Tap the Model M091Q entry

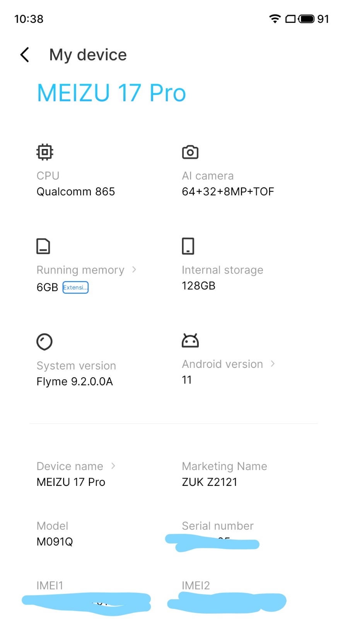[55, 534]
